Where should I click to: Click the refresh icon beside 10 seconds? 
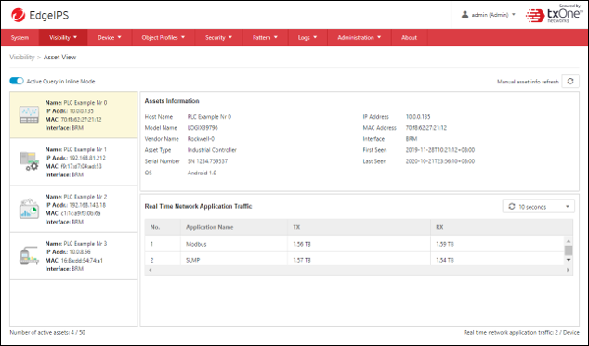(x=512, y=207)
